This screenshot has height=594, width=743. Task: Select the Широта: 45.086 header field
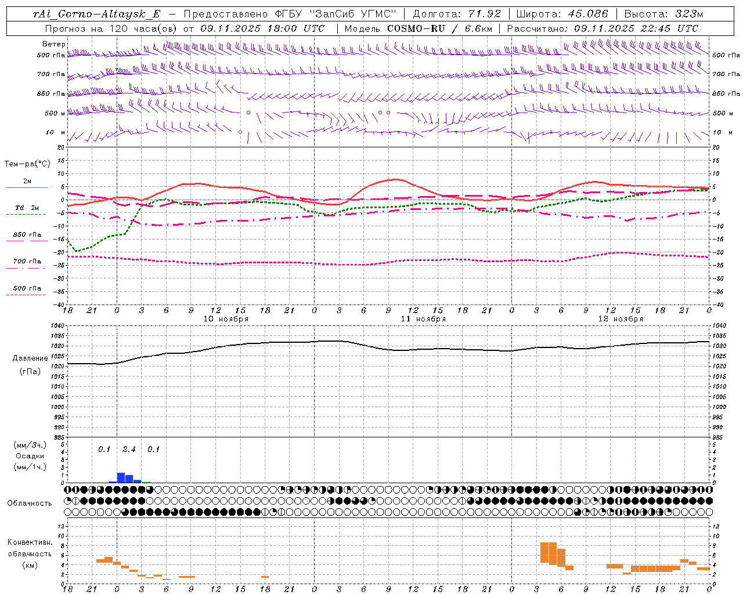562,15
